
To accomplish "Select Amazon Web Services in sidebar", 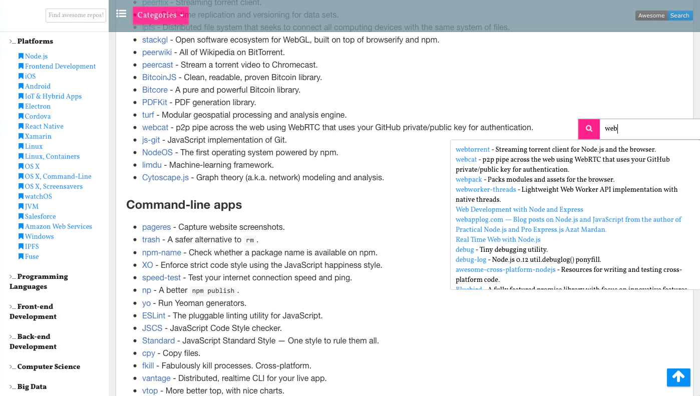I will click(x=59, y=226).
